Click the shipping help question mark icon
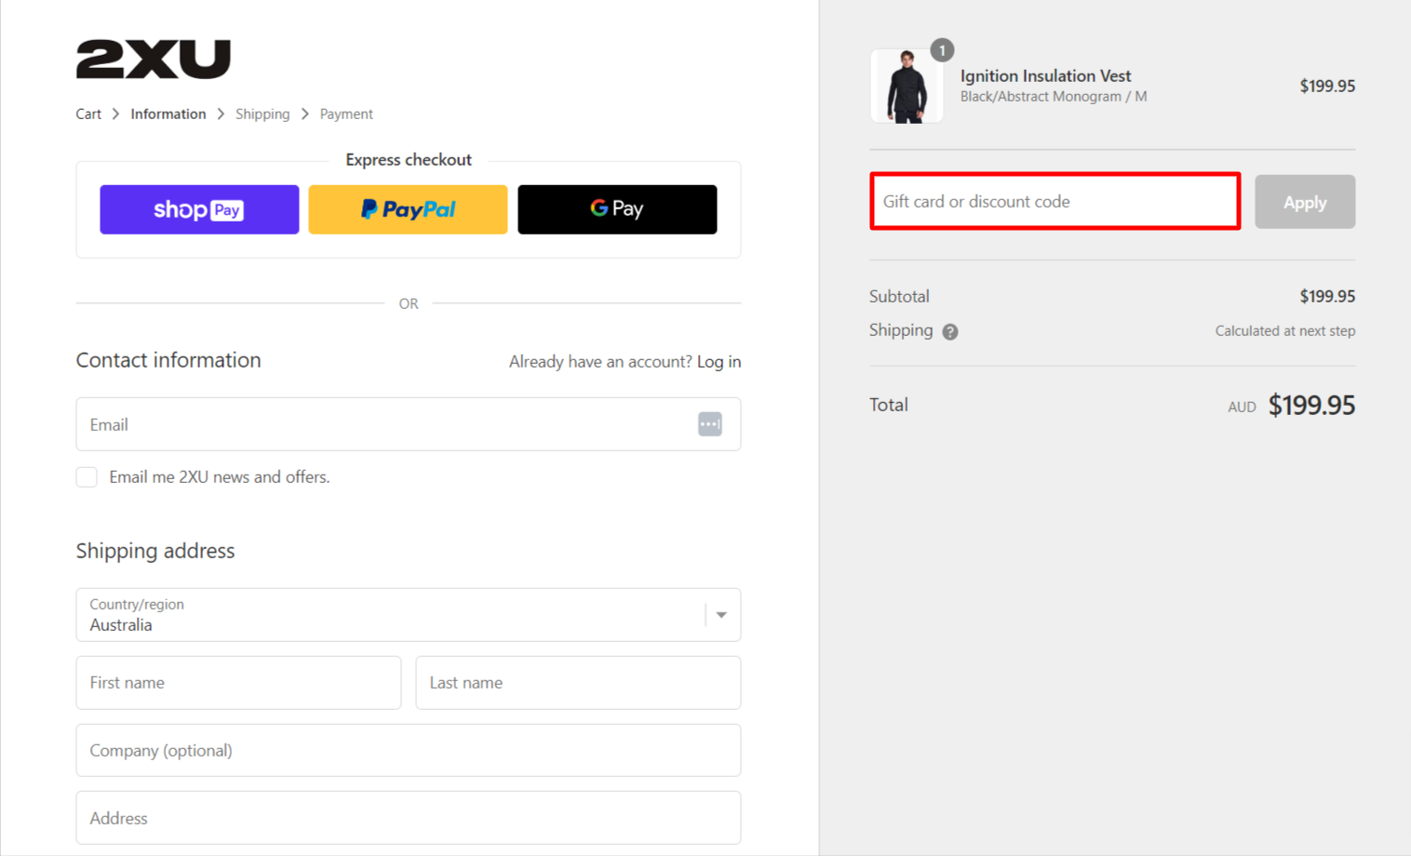The image size is (1411, 856). click(950, 331)
